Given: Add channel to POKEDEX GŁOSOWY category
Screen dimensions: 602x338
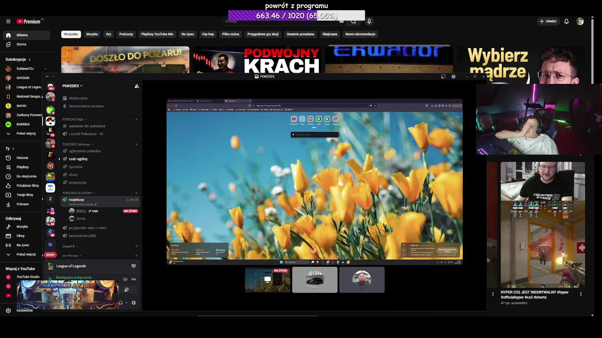Looking at the screenshot, I should coord(136,193).
